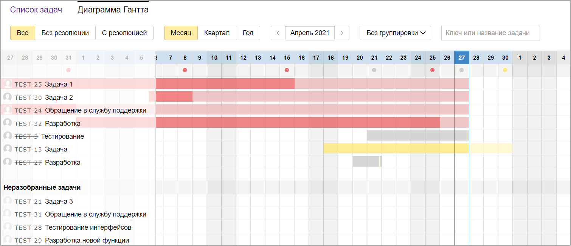Click "Обращение в службу поддержки" in TEST-31 row
This screenshot has height=246, width=571.
click(96, 214)
